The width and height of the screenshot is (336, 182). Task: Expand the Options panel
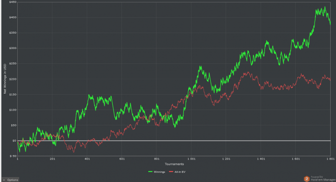pos(11,180)
